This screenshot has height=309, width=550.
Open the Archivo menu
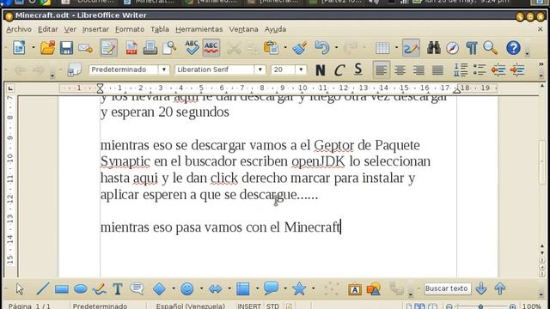click(x=19, y=29)
